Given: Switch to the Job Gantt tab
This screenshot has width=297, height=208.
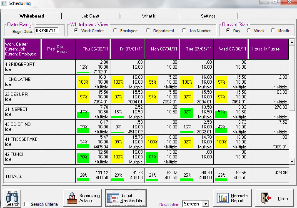Looking at the screenshot, I should [90, 16].
